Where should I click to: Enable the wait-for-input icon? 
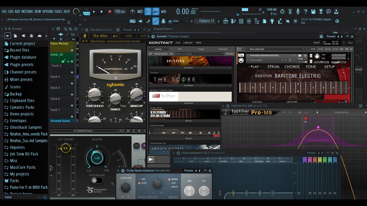[140, 12]
